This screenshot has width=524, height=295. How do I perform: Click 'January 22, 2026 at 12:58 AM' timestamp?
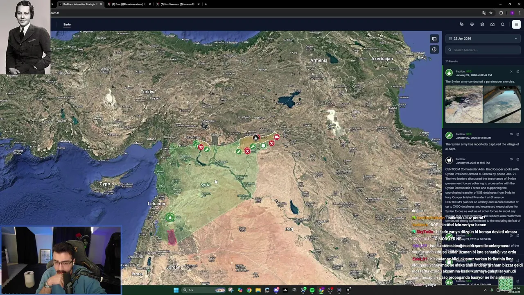click(474, 138)
